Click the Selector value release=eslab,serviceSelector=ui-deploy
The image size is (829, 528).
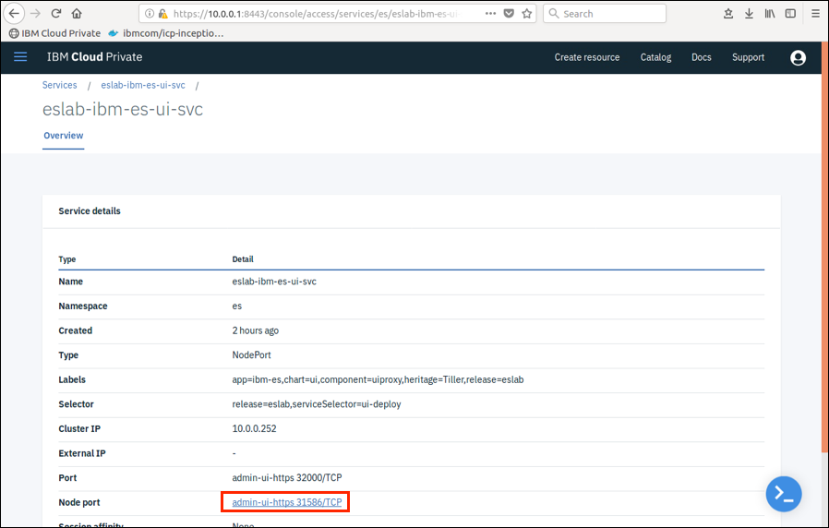317,404
